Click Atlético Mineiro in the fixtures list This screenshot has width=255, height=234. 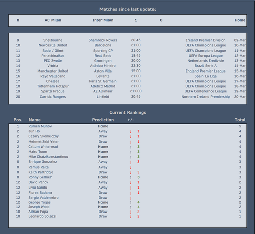(103, 66)
